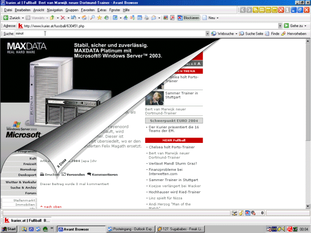The height and width of the screenshot is (233, 311).
Task: Go back with the Zurück button
Action: [x=12, y=18]
